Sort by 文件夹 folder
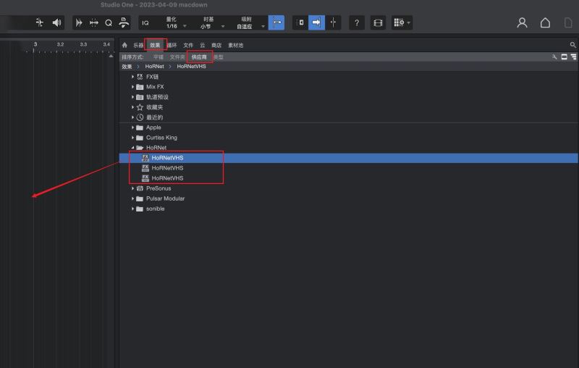 (x=177, y=57)
